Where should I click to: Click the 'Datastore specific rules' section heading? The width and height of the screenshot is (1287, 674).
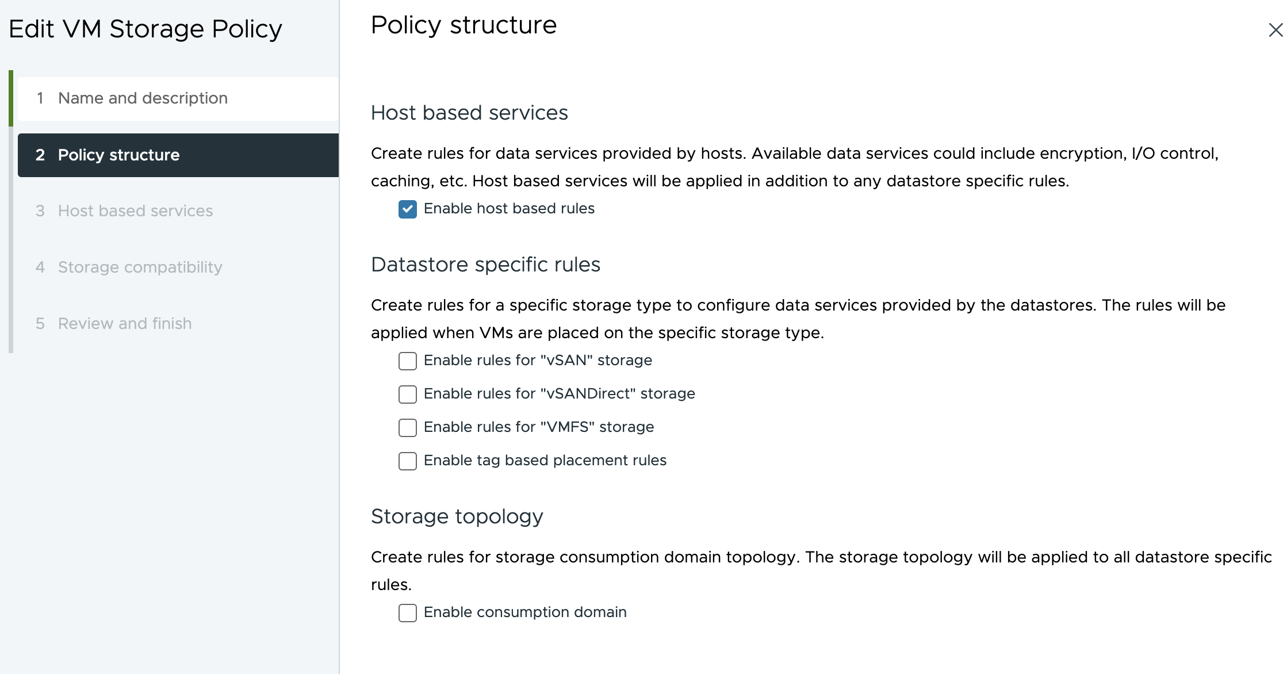[485, 265]
